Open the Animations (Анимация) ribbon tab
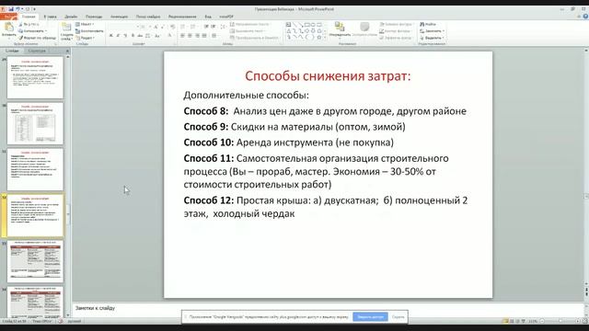 pos(119,17)
